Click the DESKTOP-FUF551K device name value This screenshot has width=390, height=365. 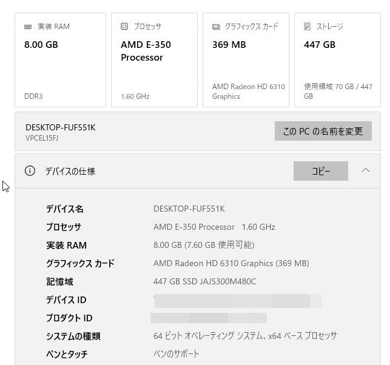tap(189, 209)
